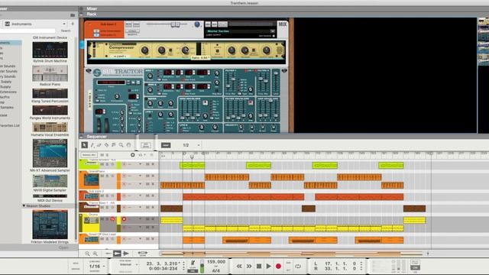Screen dimensions: 489x275
Task: Select the Magnify tool in sequencer toolbar
Action: [121, 145]
